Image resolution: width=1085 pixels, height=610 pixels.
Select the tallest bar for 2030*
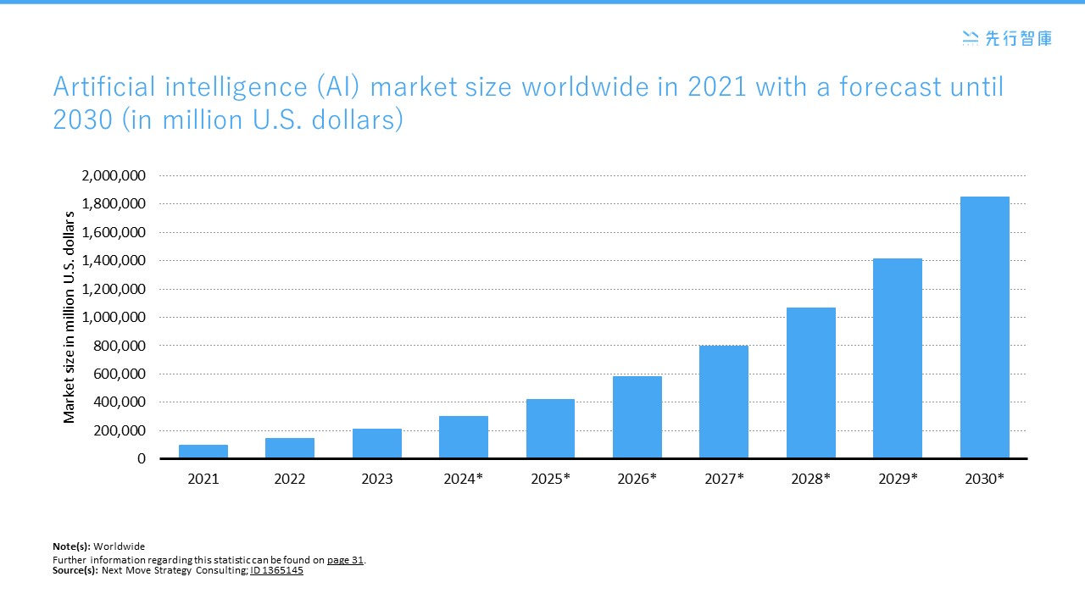point(984,328)
